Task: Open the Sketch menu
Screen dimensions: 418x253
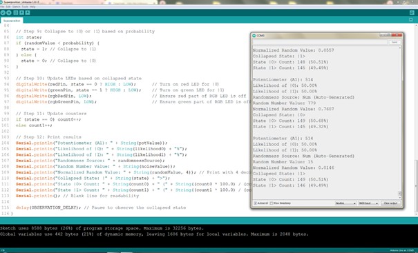Action: click(x=16, y=7)
